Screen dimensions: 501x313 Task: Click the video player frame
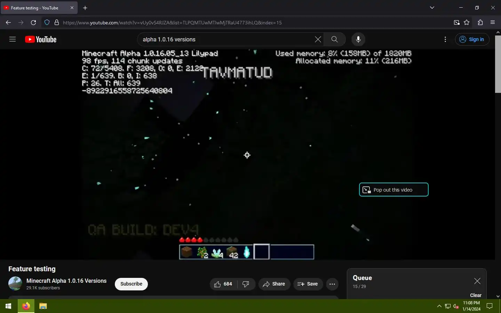coord(247,154)
